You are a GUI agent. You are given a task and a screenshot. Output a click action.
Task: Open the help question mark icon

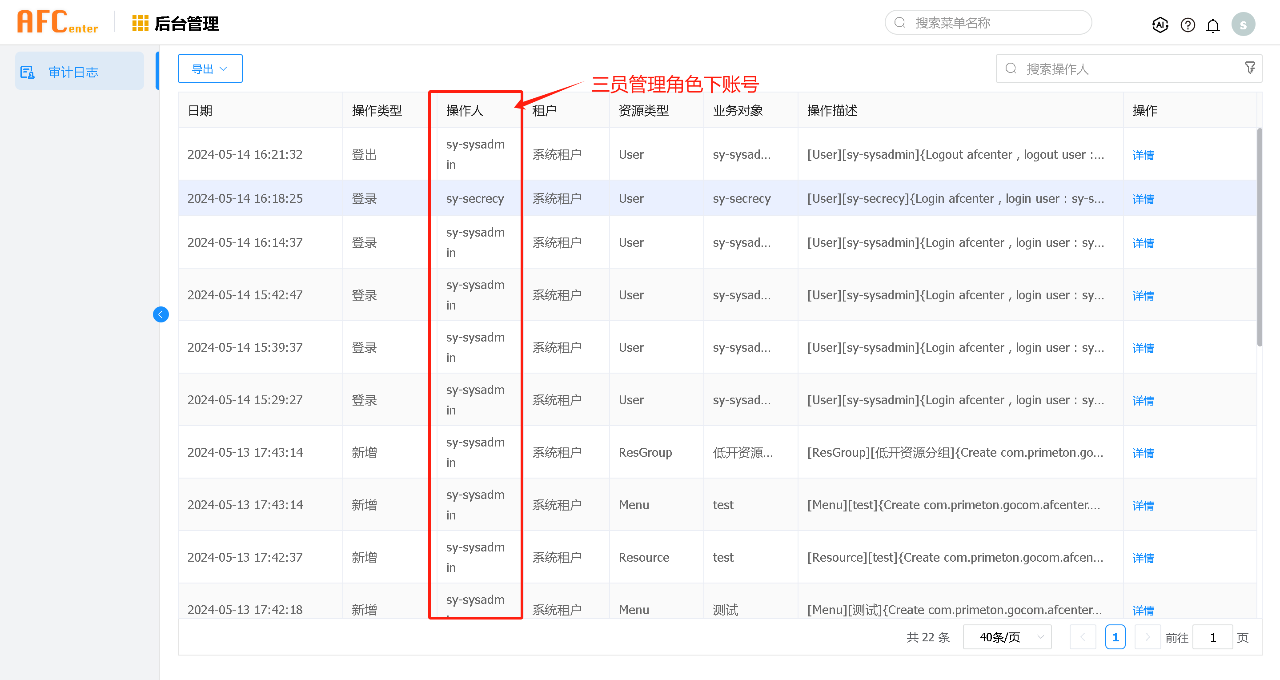point(1188,24)
